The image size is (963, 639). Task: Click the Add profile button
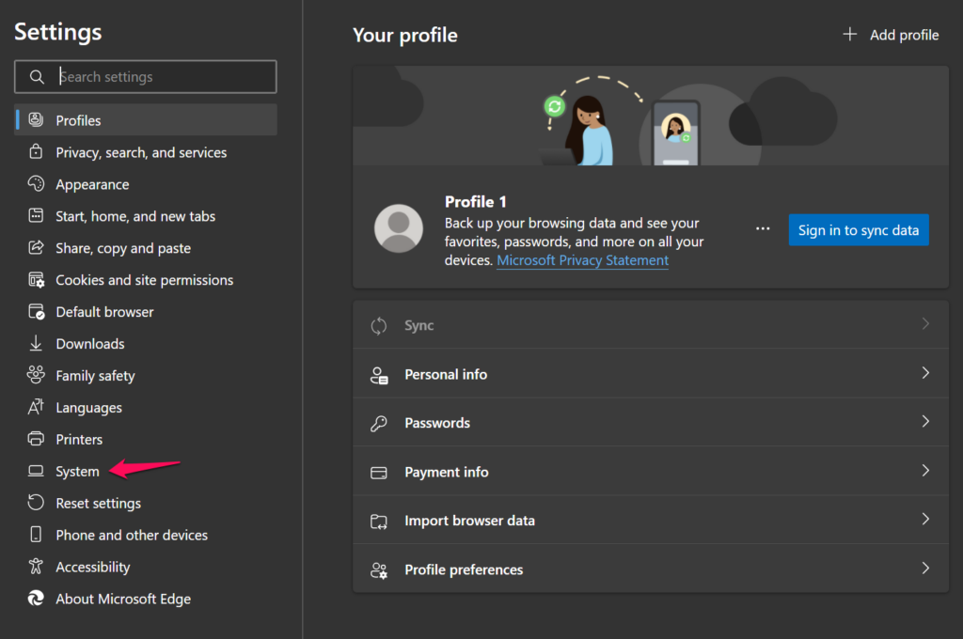[892, 35]
